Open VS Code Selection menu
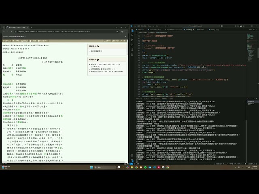The width and height of the screenshot is (259, 194). click(144, 26)
